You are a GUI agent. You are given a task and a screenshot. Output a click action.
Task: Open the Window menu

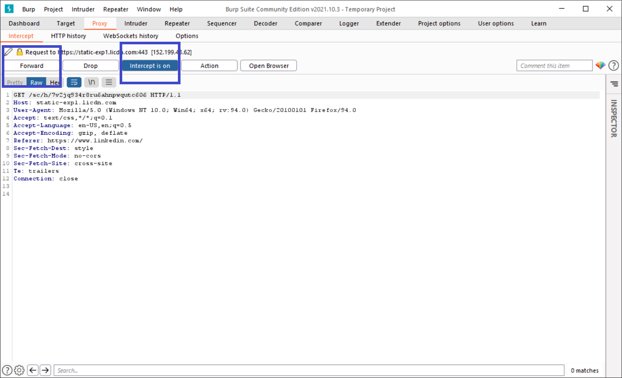click(x=149, y=9)
